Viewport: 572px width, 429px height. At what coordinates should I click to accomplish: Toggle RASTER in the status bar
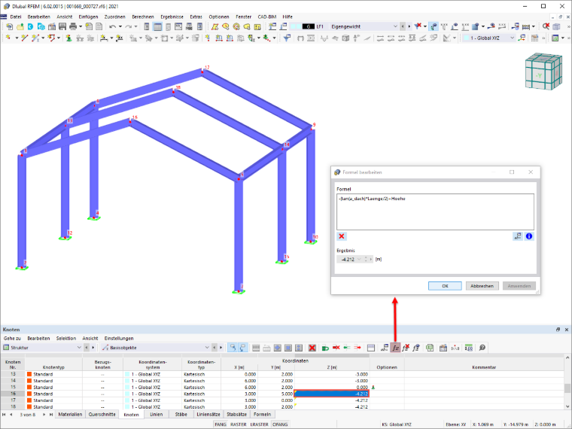click(x=239, y=424)
